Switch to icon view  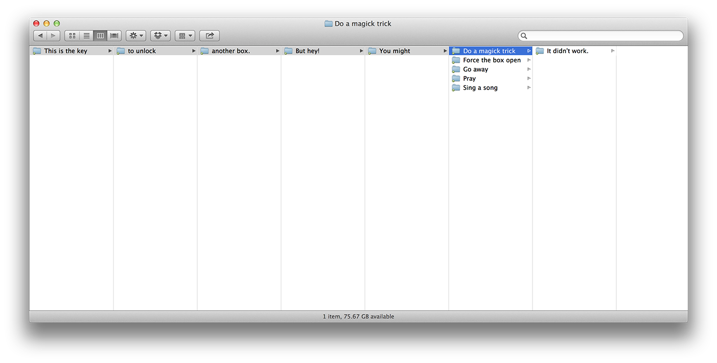point(72,36)
